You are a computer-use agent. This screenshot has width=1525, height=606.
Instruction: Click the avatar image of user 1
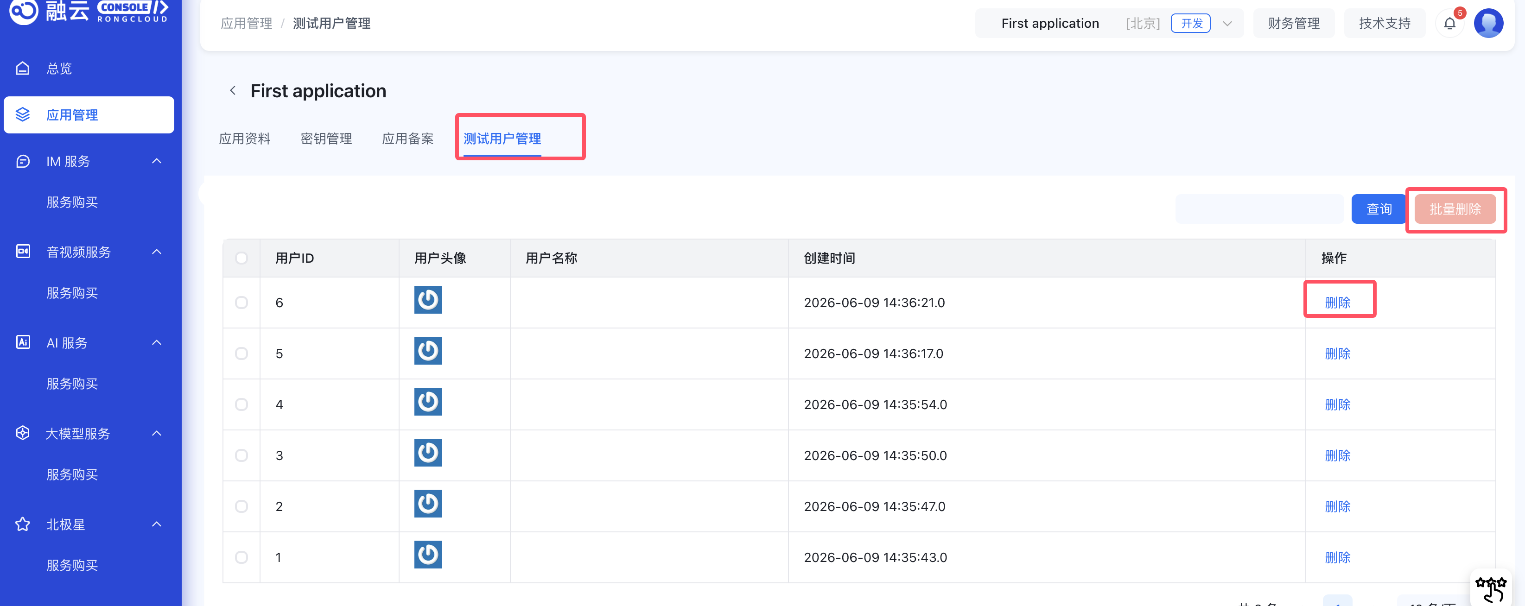pos(428,555)
